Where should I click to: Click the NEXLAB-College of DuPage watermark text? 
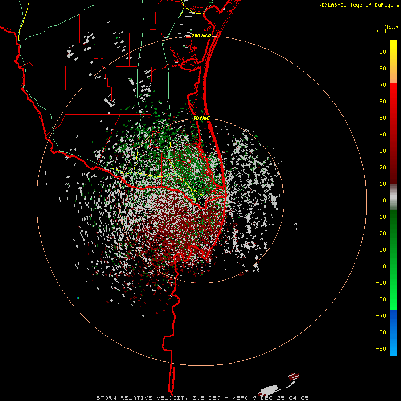[356, 5]
